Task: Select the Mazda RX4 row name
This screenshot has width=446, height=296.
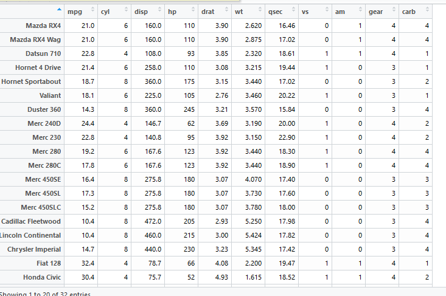Action: coord(43,26)
